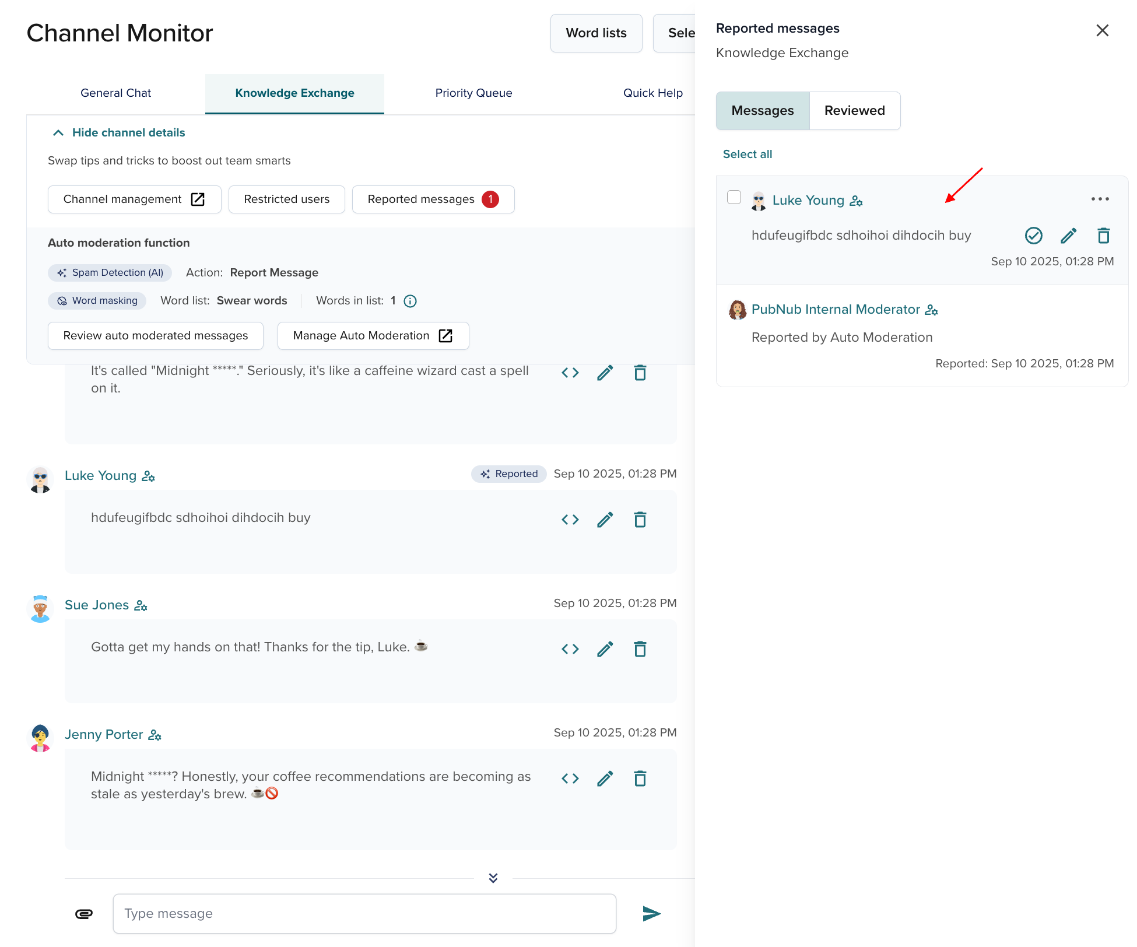
Task: Delete Luke Young's reported message via trash icon
Action: (1104, 236)
